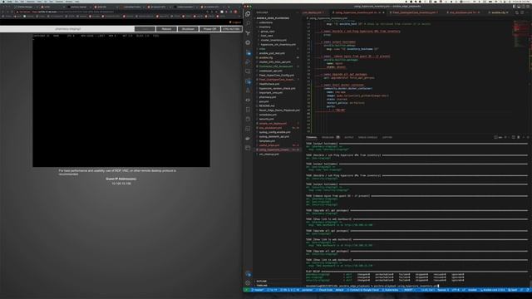Screen dimensions: 532x299
Task: Click the Reboot button in the VM console
Action: 166,29
